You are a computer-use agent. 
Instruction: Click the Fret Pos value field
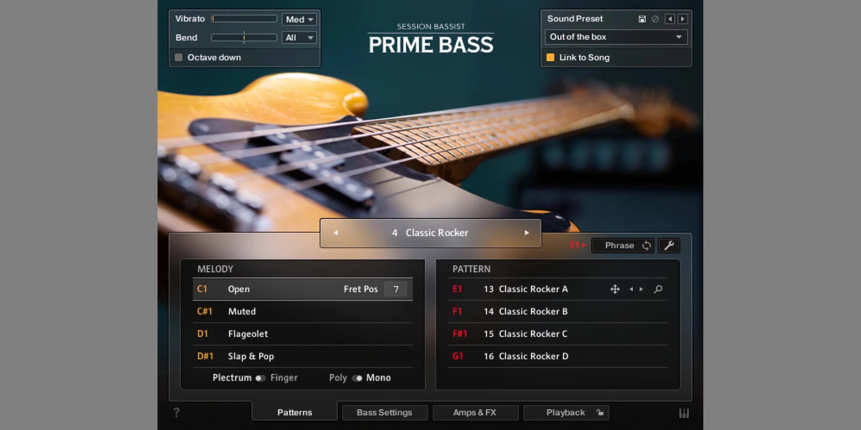pyautogui.click(x=396, y=289)
